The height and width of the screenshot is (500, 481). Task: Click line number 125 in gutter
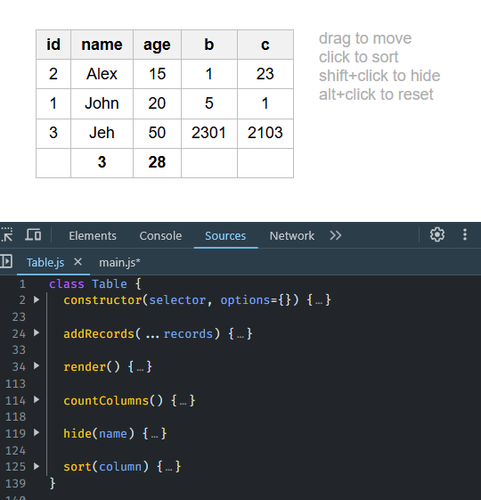(16, 466)
